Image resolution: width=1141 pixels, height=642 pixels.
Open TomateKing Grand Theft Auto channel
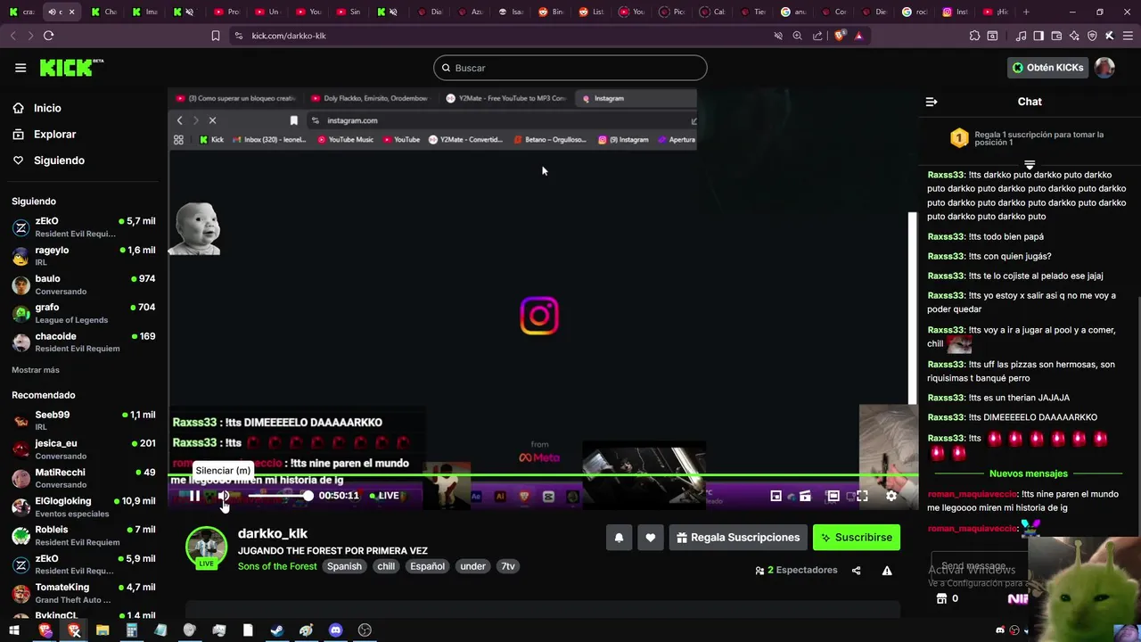click(x=84, y=593)
